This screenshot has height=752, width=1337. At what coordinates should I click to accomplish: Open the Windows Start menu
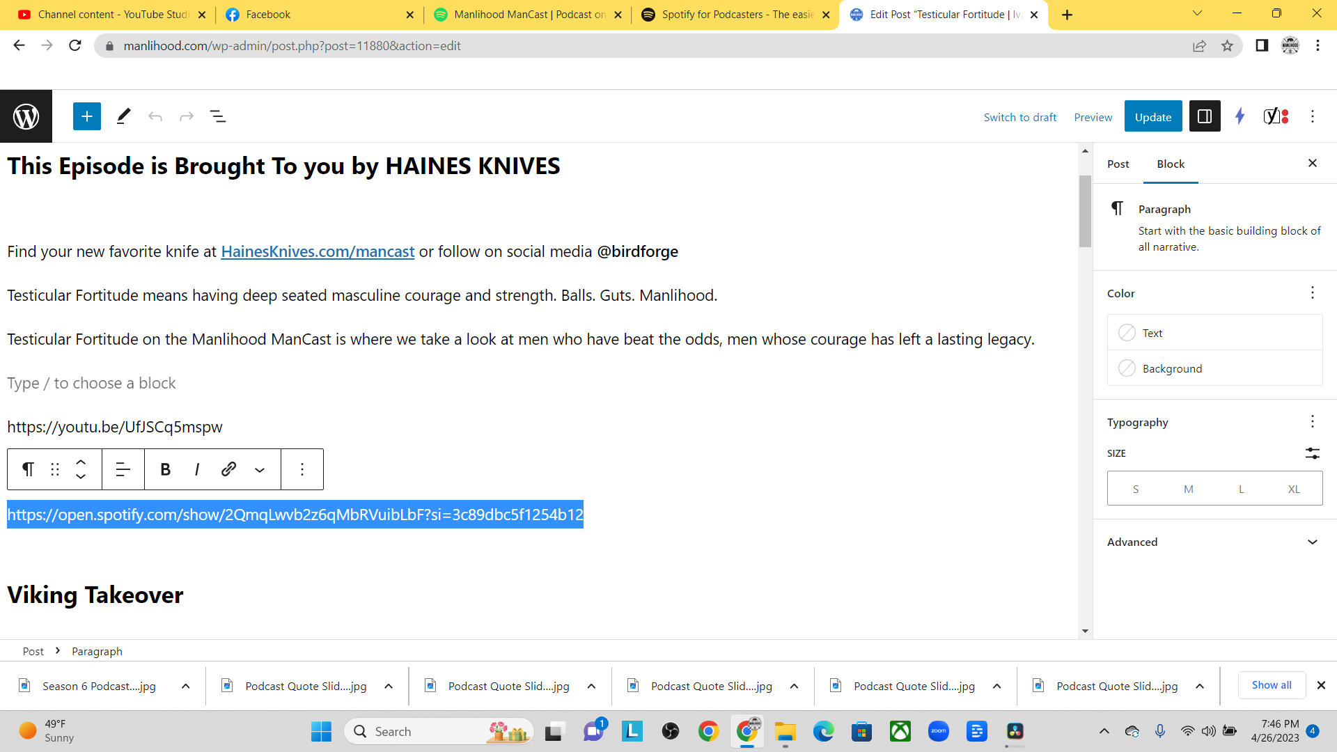321,731
